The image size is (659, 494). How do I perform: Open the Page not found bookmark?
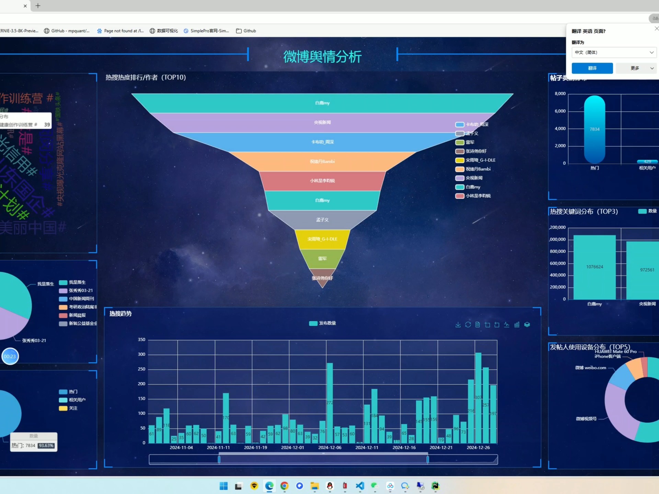pos(120,31)
